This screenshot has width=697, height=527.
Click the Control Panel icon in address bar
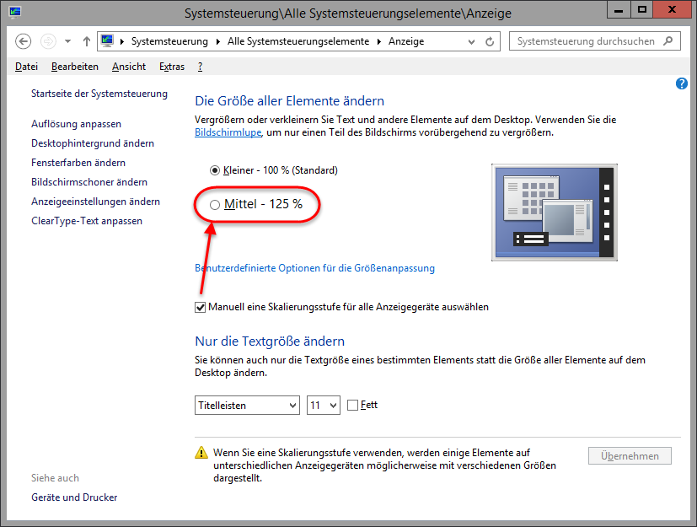[x=108, y=41]
